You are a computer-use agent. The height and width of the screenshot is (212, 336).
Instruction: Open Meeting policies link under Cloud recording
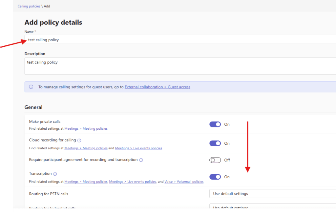click(86, 148)
